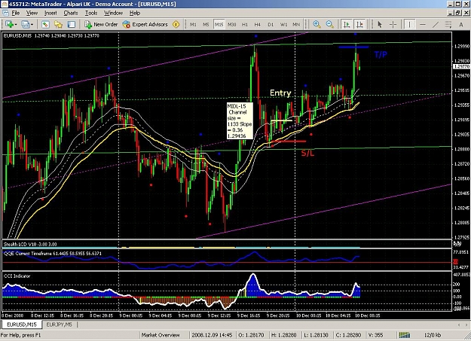Zoom in on the chart
Screen dimensions: 471x341
pyautogui.click(x=317, y=24)
